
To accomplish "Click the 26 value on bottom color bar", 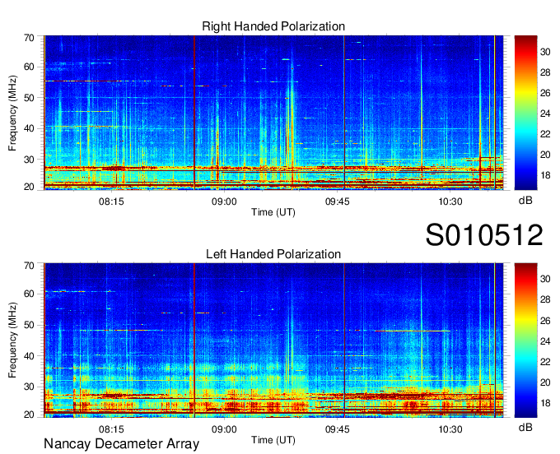I will point(545,321).
